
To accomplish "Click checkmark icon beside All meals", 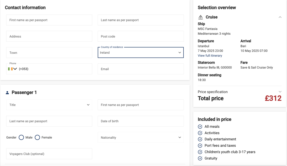I will (200, 127).
